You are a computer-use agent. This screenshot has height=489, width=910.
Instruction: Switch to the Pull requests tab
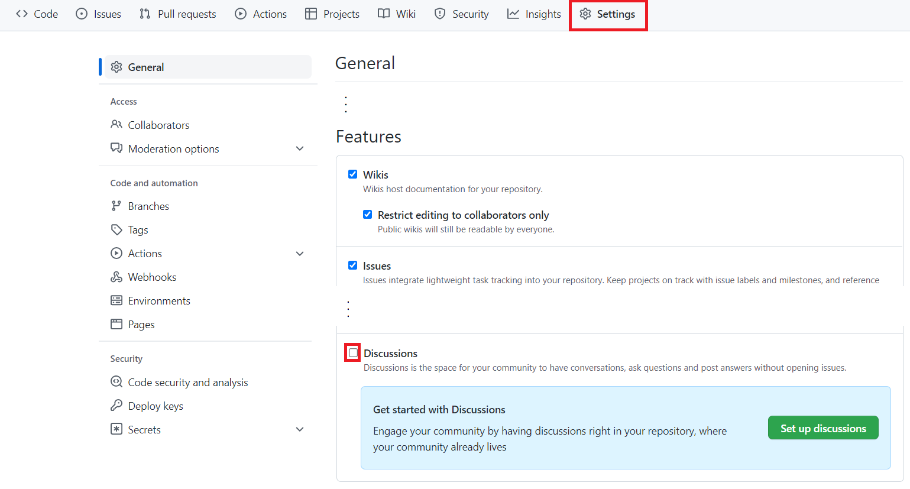coord(178,14)
